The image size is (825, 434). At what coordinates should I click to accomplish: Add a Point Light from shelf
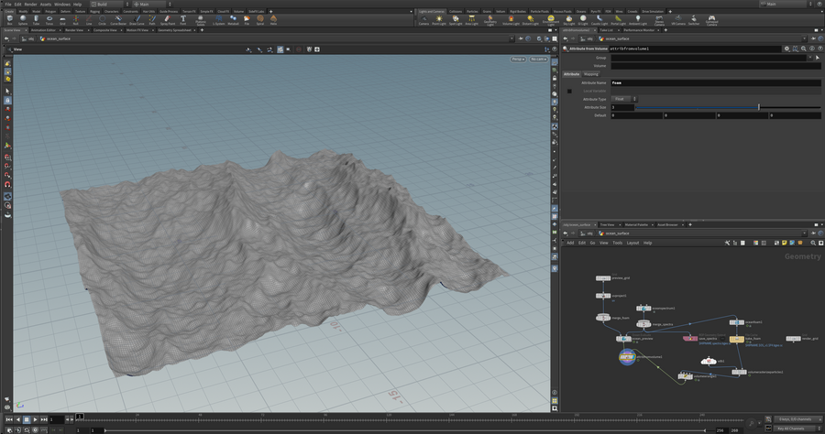(441, 18)
